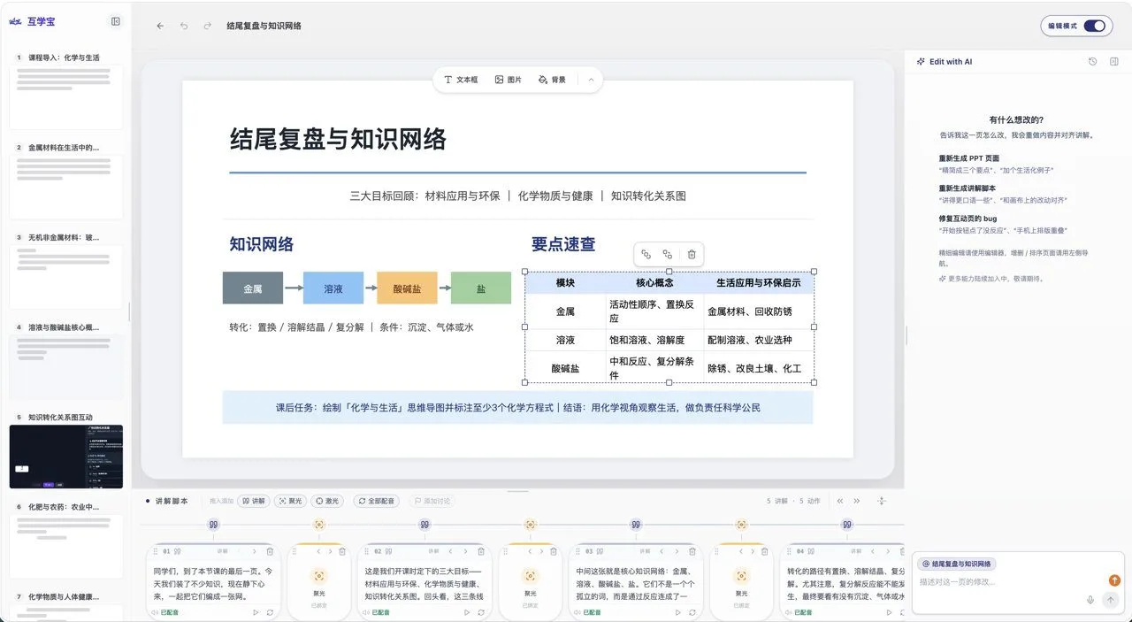The image size is (1132, 622).
Task: Toggle the 编辑模式 switch
Action: click(x=1095, y=26)
